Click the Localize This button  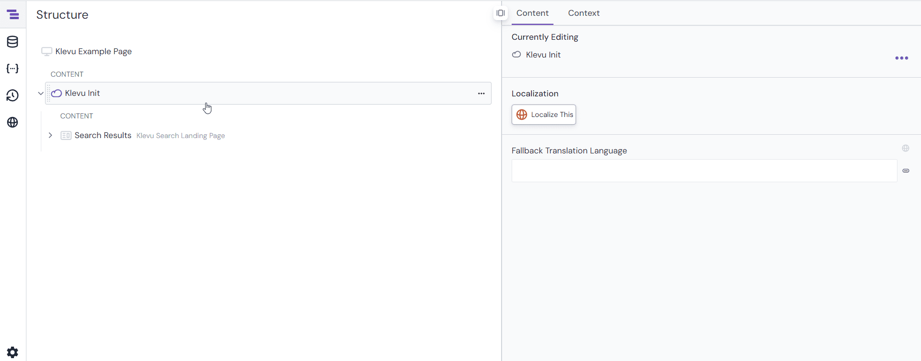click(544, 115)
